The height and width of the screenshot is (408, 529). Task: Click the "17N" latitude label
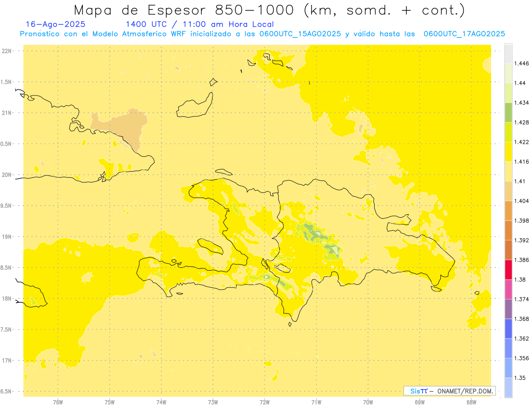coord(7,360)
